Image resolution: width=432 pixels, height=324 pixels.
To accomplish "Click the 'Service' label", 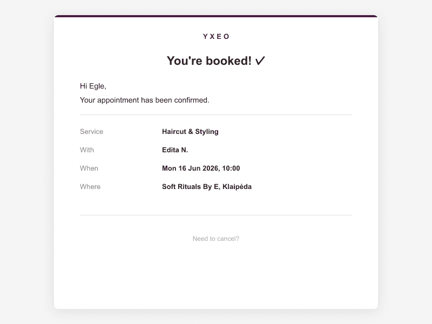I will [91, 132].
